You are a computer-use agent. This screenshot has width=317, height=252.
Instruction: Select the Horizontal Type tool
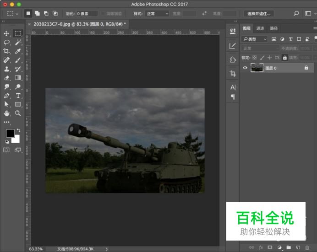pyautogui.click(x=18, y=96)
